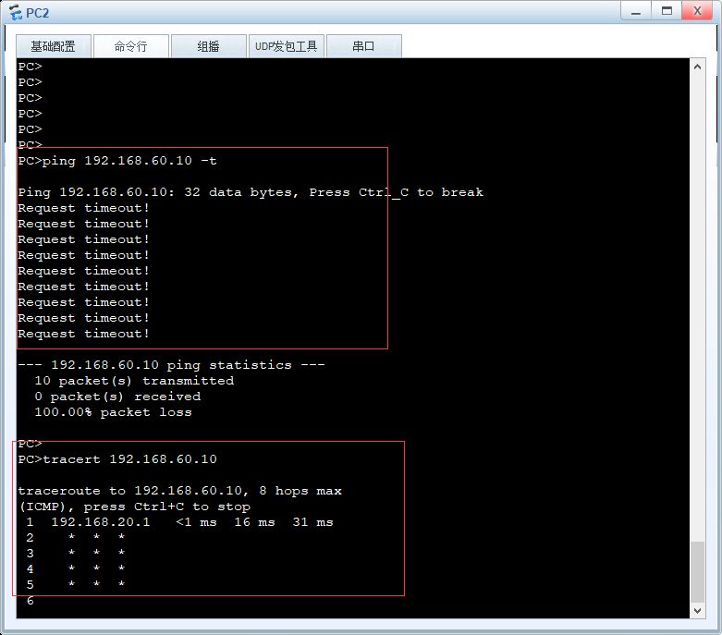Click the PC2 window title icon

[x=15, y=12]
